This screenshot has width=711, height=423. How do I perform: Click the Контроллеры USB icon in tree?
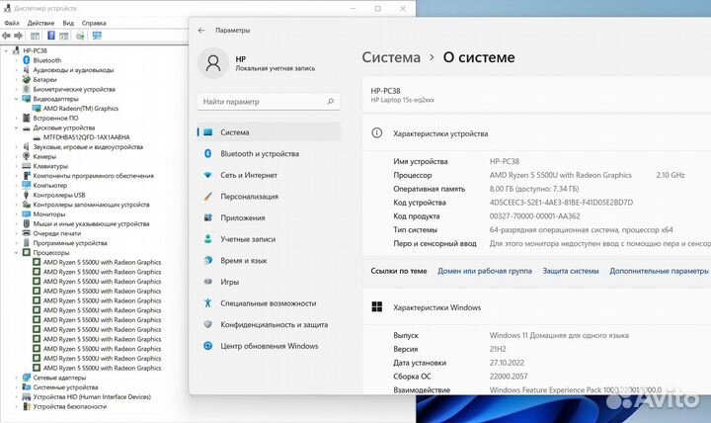pos(27,195)
